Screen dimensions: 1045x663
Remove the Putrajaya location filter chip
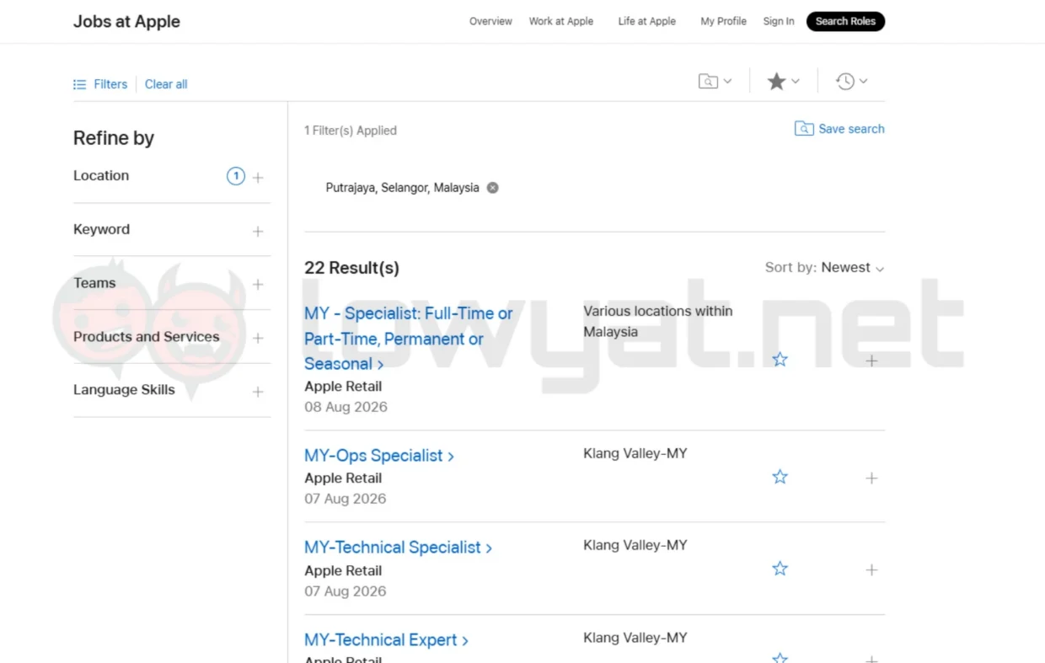tap(493, 188)
